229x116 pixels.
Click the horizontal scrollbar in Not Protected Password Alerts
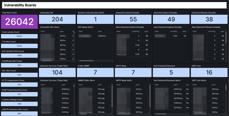pos(161,114)
